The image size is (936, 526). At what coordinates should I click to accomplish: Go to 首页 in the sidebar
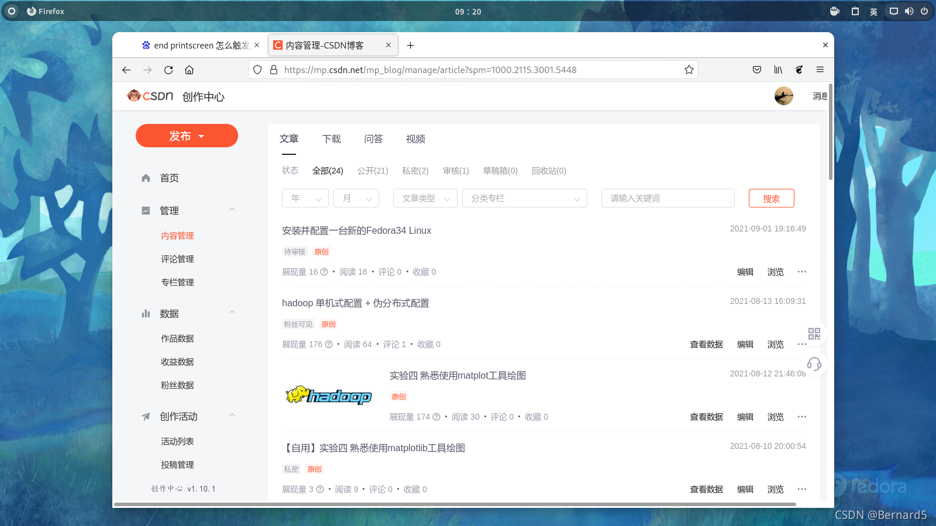(169, 178)
